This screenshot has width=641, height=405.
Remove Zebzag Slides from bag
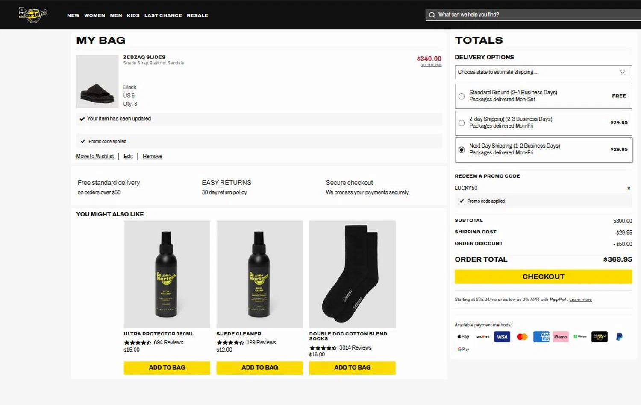point(152,156)
